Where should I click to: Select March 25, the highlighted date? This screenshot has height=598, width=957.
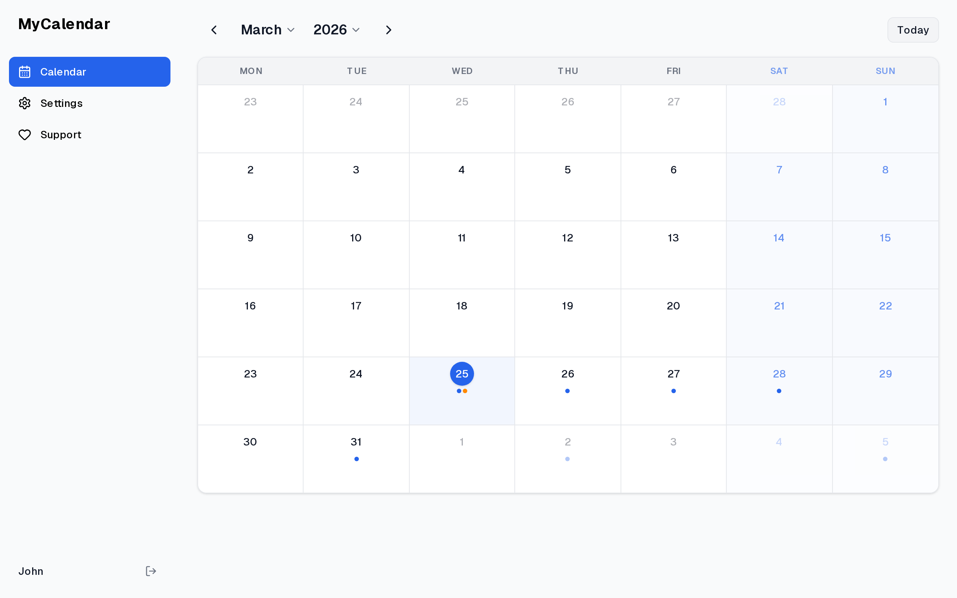click(462, 373)
